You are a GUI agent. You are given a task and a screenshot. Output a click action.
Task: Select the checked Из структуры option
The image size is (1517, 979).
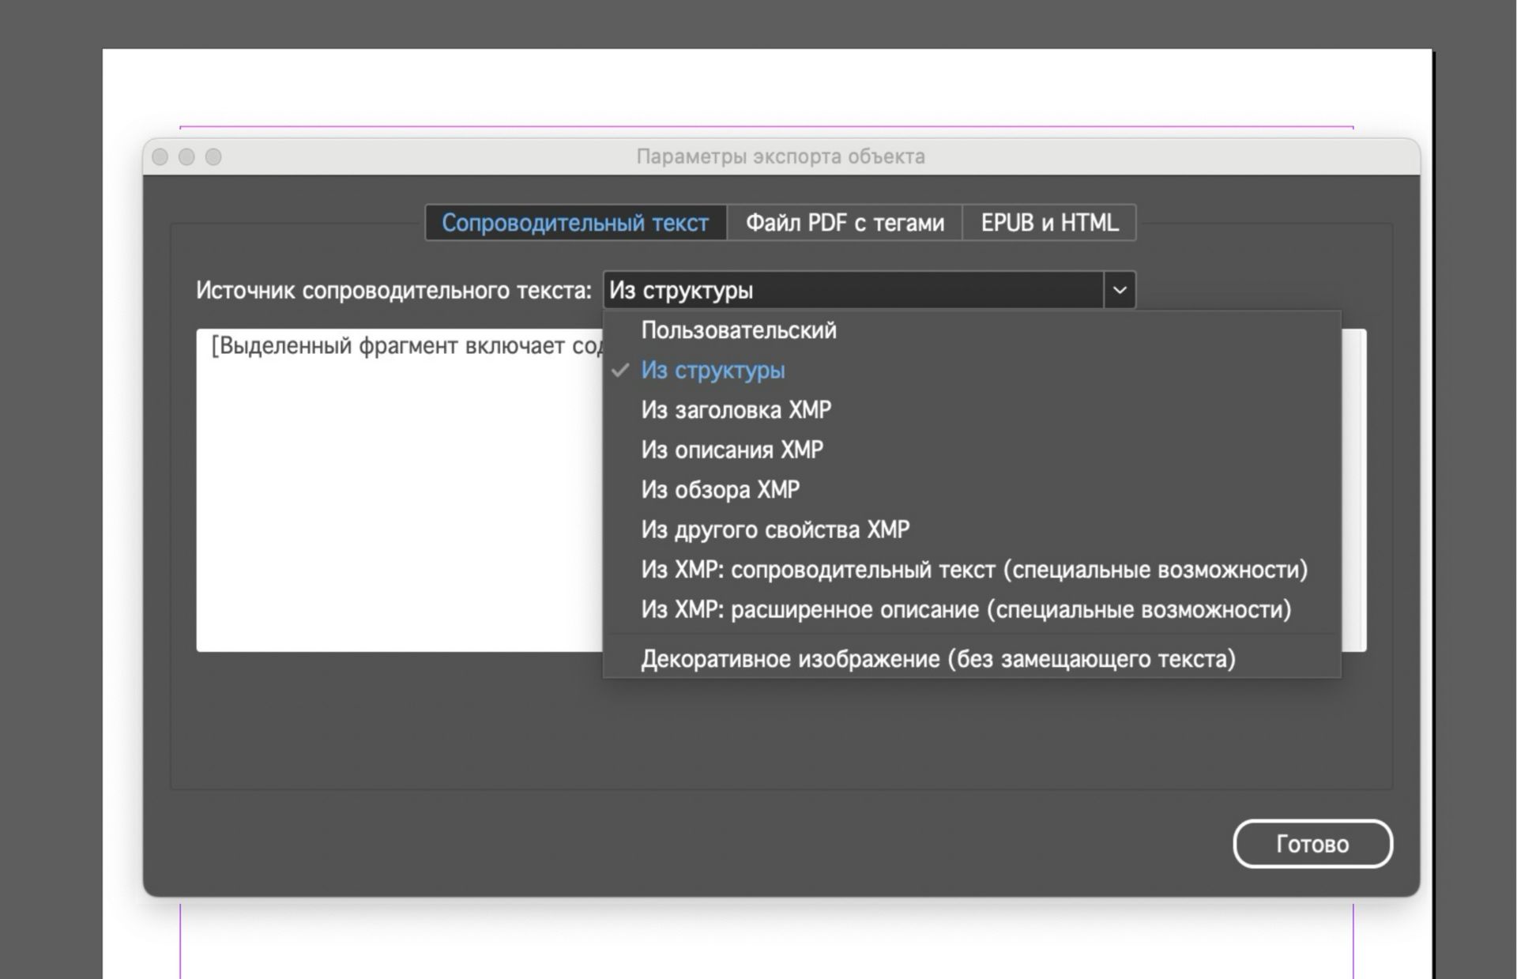713,370
